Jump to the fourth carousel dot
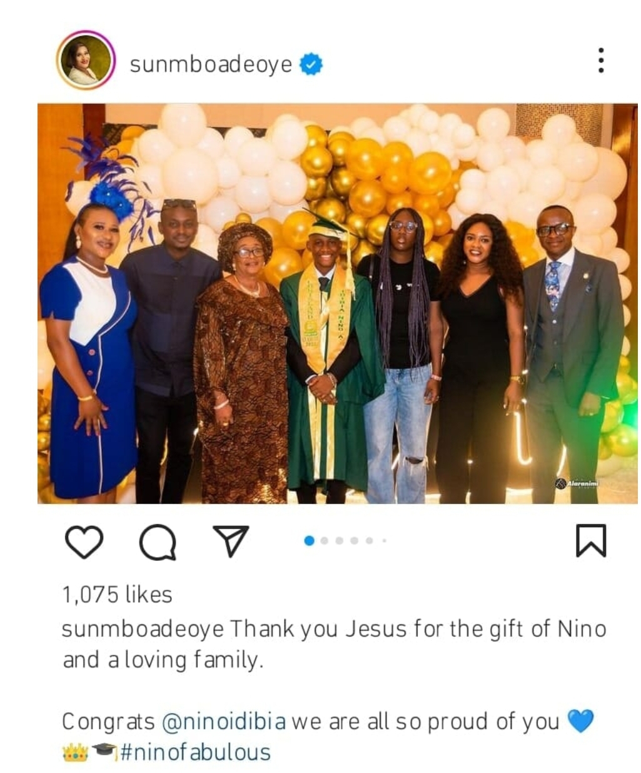 (355, 540)
